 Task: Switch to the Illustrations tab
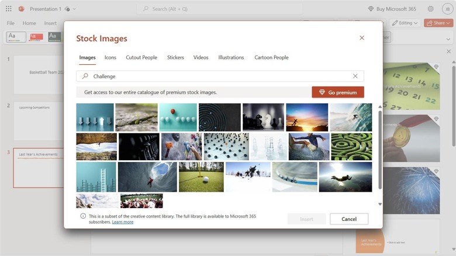pos(231,58)
